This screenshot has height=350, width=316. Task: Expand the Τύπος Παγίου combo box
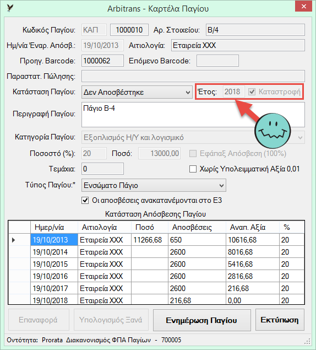tap(154, 185)
